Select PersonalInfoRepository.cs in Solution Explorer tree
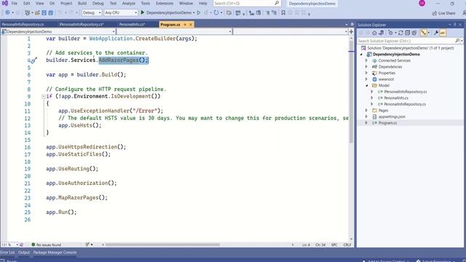The image size is (466, 262). coord(405,104)
